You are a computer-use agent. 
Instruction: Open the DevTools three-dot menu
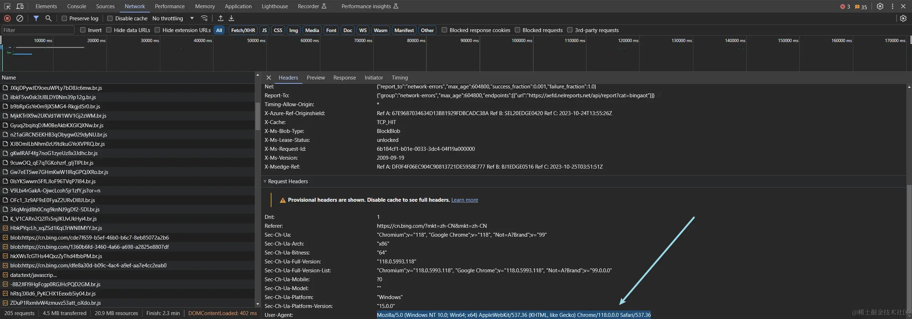892,6
